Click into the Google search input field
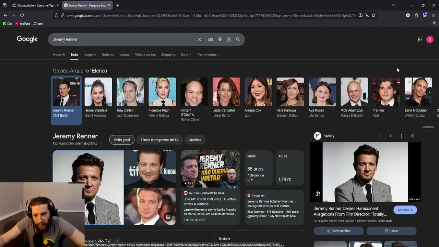 point(123,39)
